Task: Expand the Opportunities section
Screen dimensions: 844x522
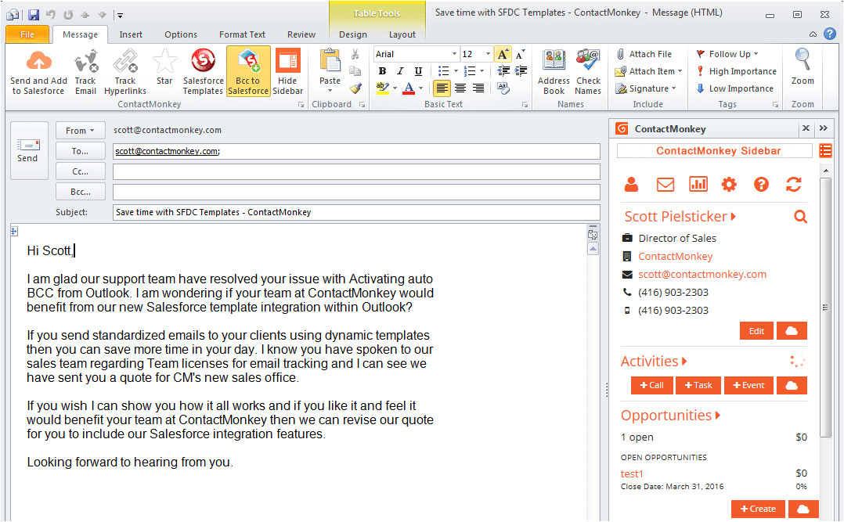Action: pos(671,416)
